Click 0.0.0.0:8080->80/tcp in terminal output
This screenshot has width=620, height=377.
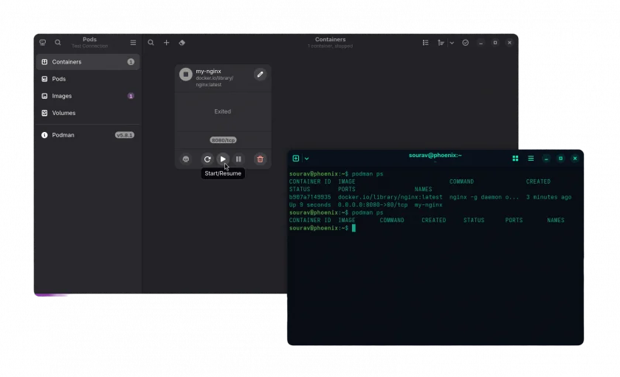[x=373, y=204]
